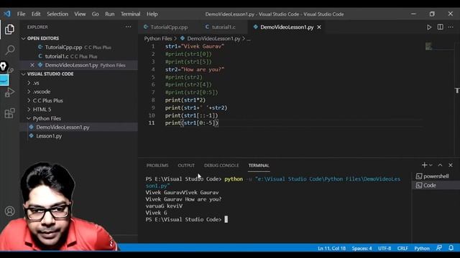Change encoding via UTF-8 status item
Screen dimensions: 460x258
(x=385, y=248)
